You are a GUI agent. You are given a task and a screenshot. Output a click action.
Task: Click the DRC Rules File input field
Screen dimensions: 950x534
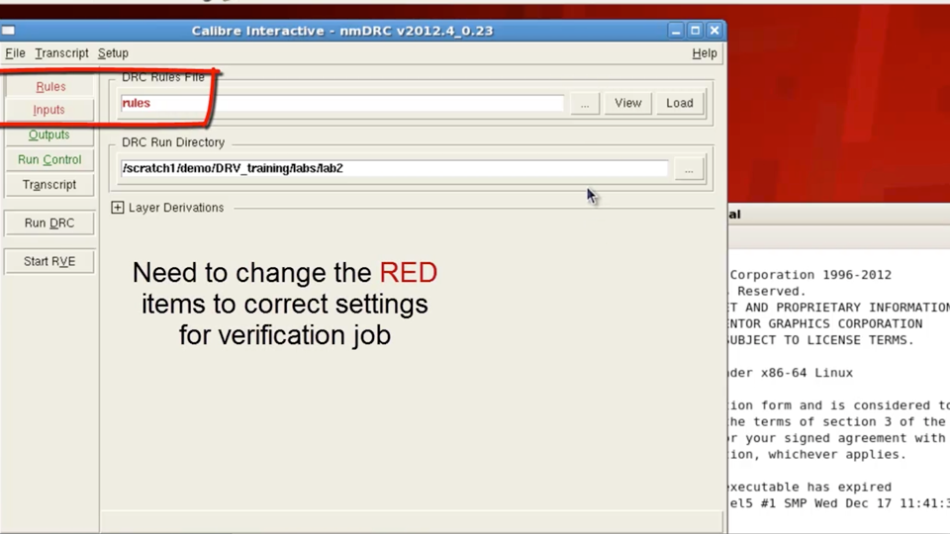click(341, 103)
